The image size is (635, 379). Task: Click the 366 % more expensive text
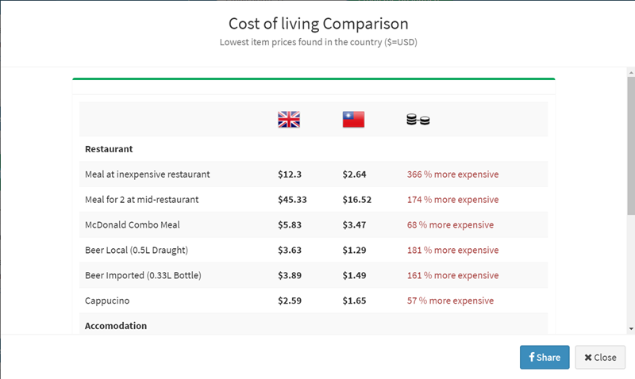(452, 174)
